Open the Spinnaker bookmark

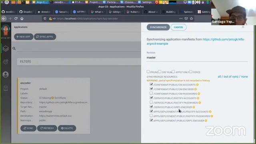pos(187,12)
